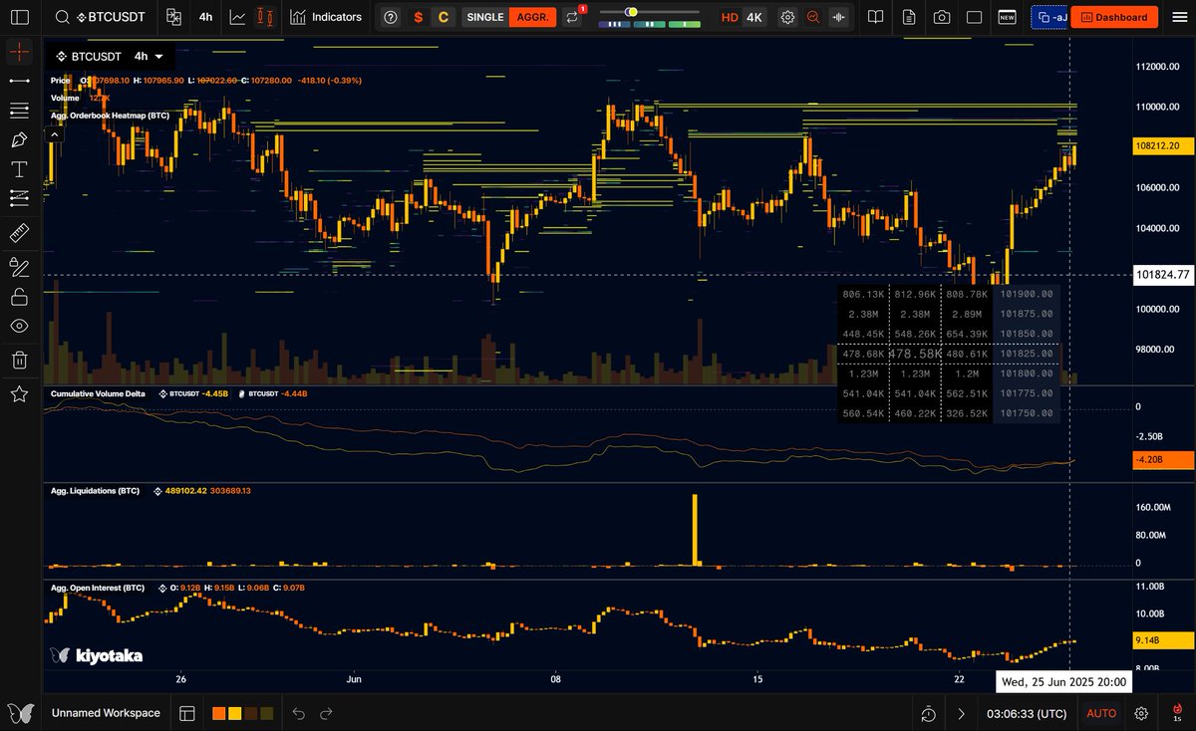This screenshot has width=1196, height=731.
Task: Click the Agg. Orderbook Heatmap (BTC) label
Action: click(110, 116)
